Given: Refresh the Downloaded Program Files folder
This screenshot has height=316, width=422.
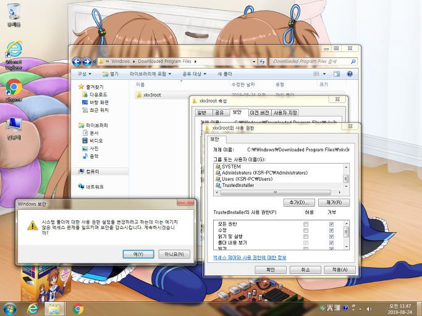Looking at the screenshot, I should [262, 62].
